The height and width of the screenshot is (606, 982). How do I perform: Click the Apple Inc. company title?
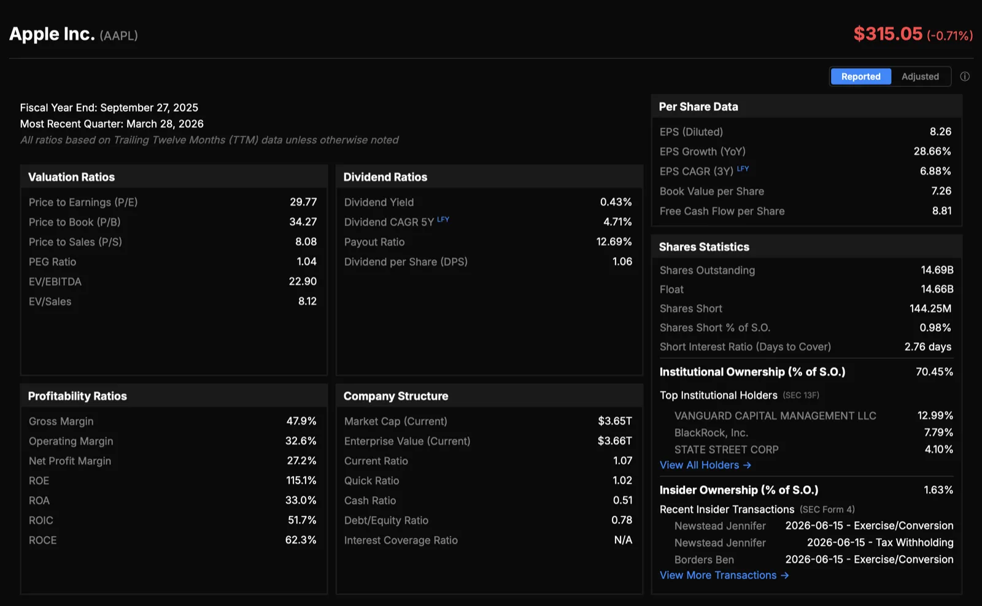point(52,34)
